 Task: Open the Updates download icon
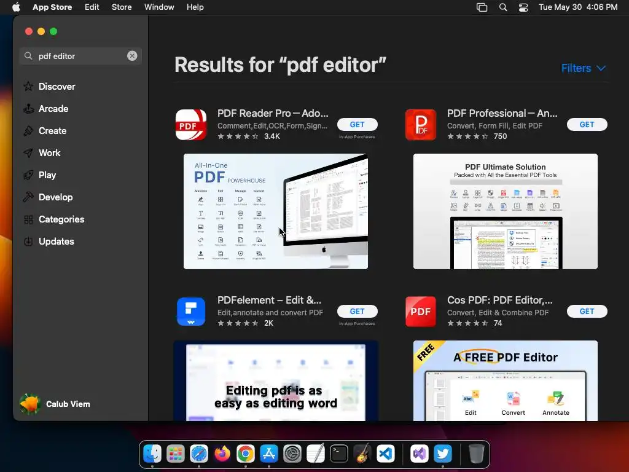(x=28, y=241)
